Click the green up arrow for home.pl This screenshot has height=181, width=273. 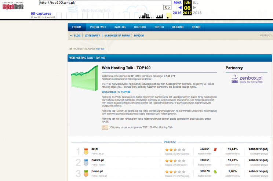[x=215, y=172]
